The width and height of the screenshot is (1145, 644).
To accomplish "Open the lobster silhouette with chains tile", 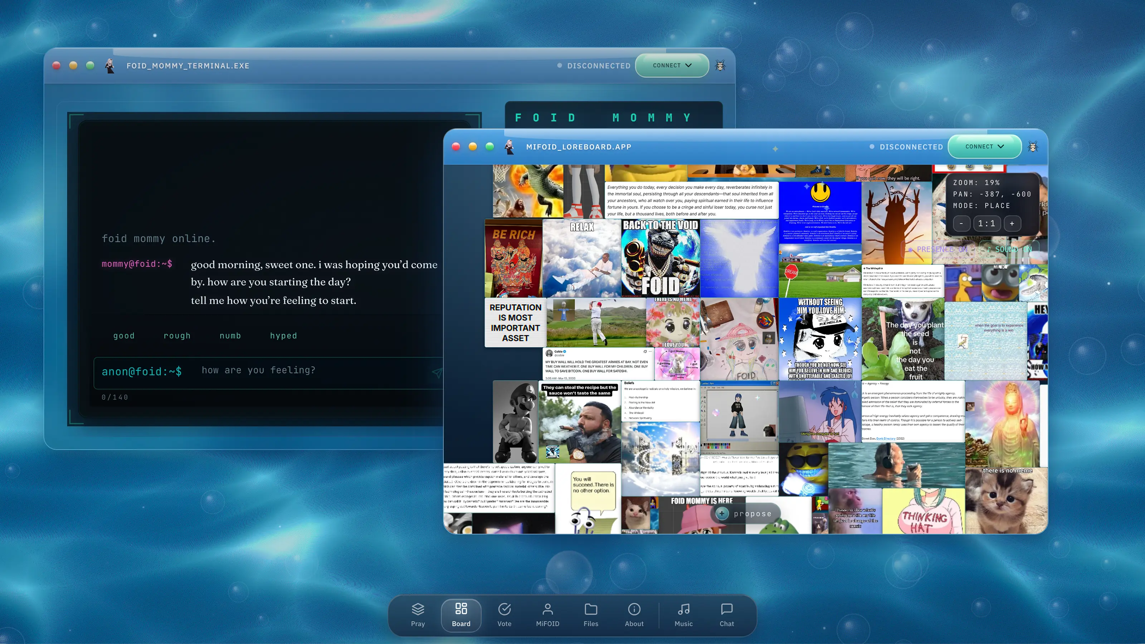I will pos(897,223).
